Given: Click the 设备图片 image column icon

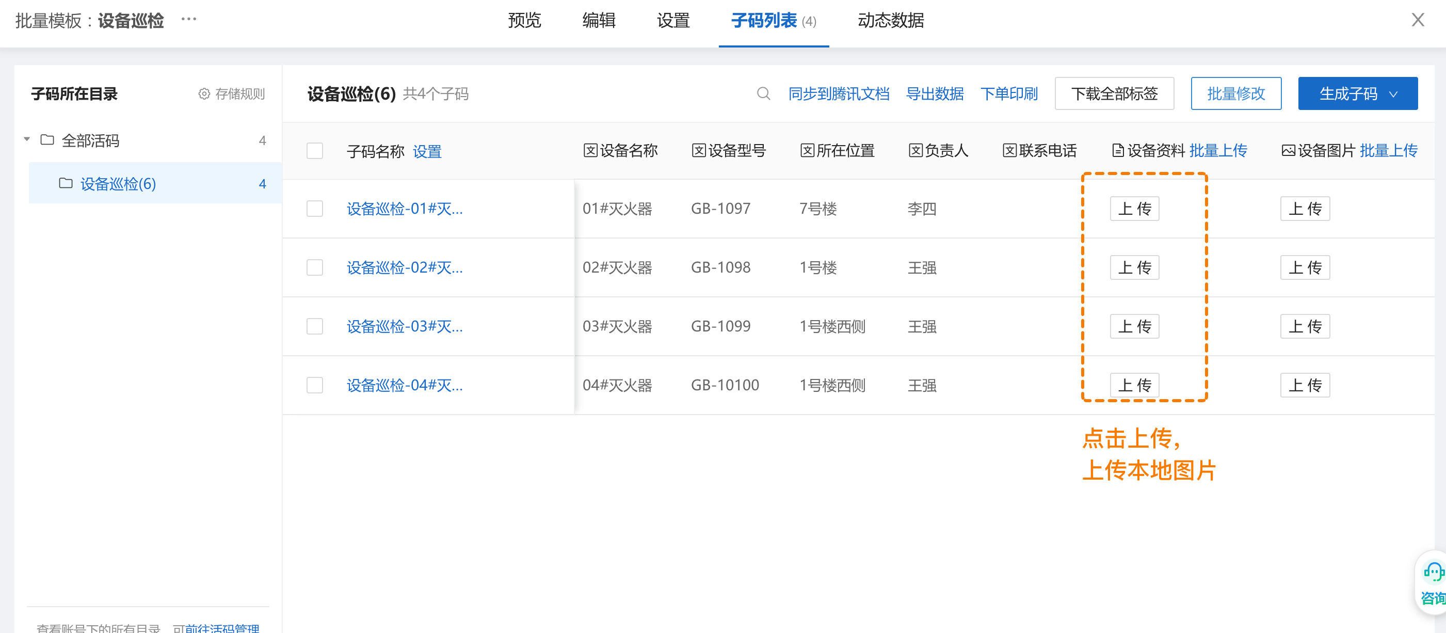Looking at the screenshot, I should click(1288, 151).
